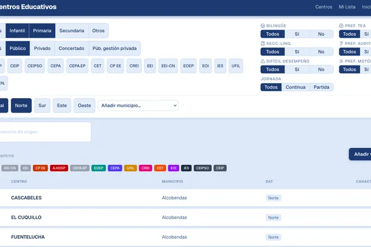371x247 pixels.
Task: Set Pref. TEA filter to Todos
Action: point(349,34)
